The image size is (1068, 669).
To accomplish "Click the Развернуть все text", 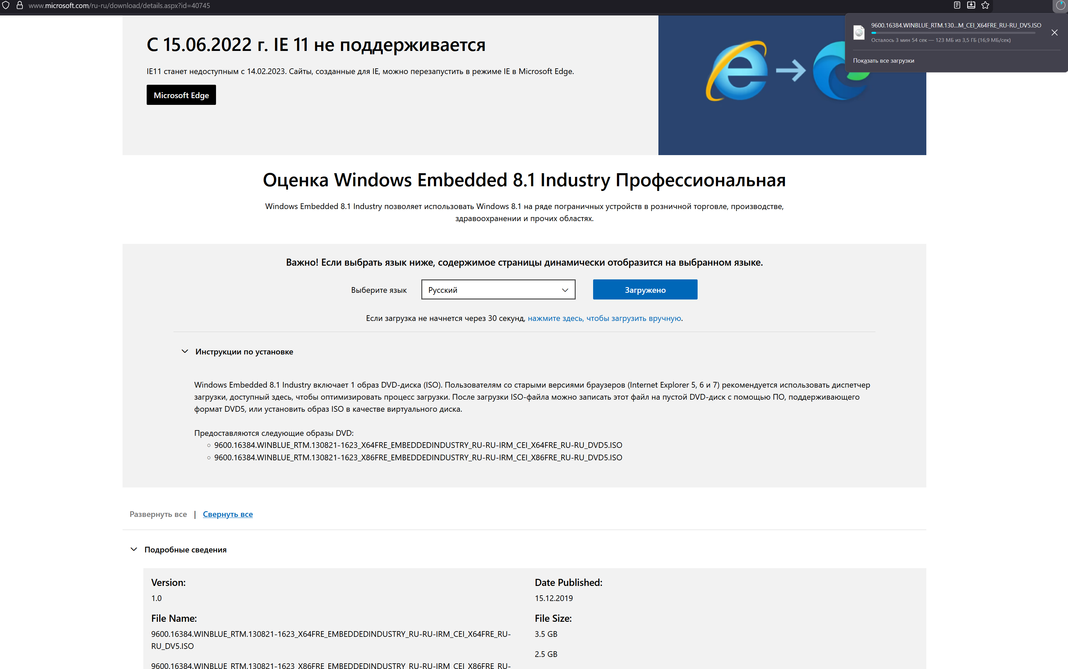I will [158, 514].
